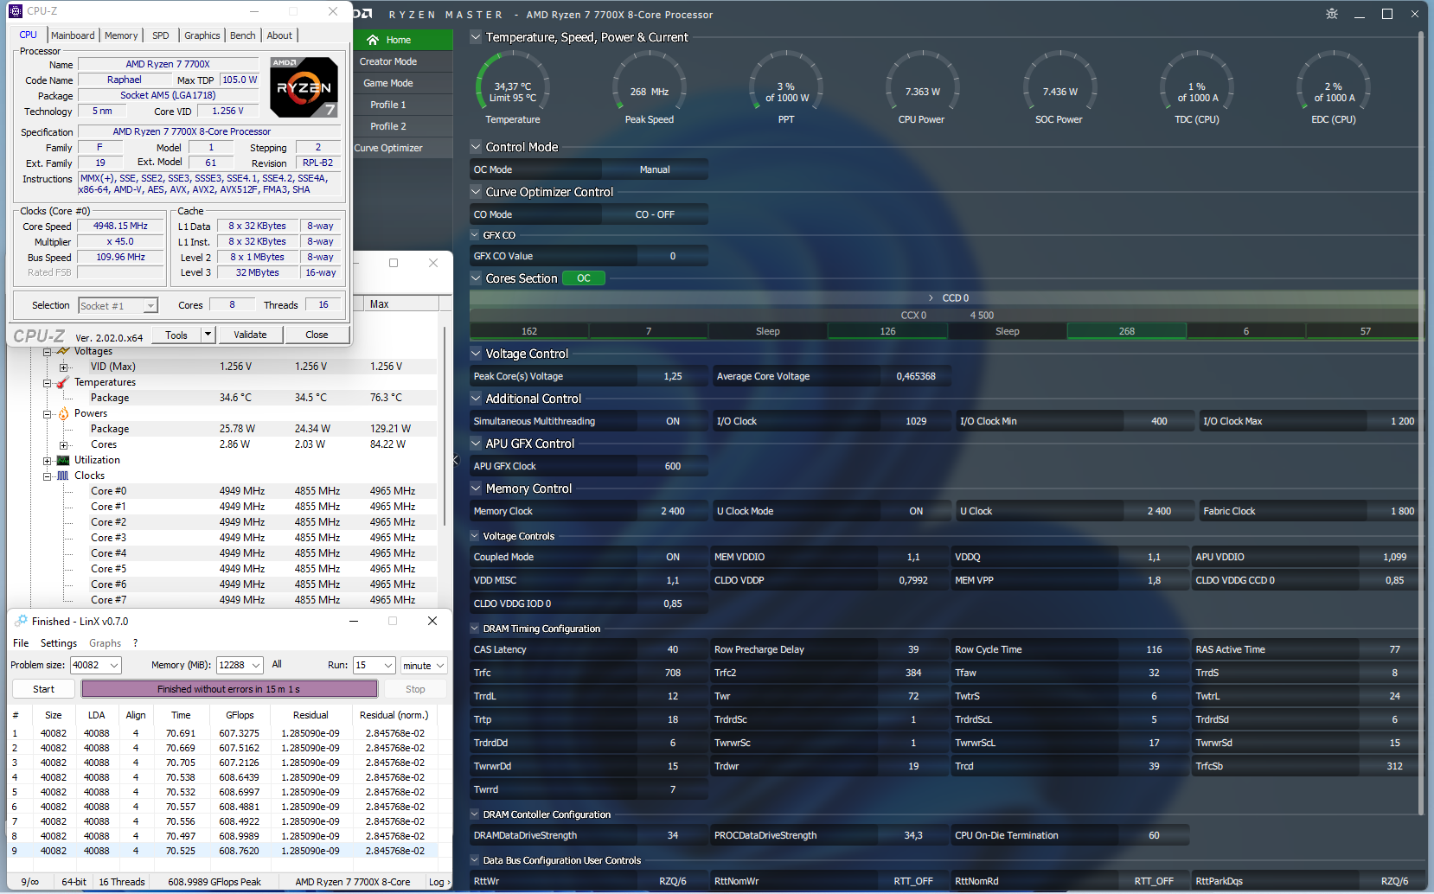
Task: Click the Powers icon in the sensor tree
Action: [x=62, y=413]
